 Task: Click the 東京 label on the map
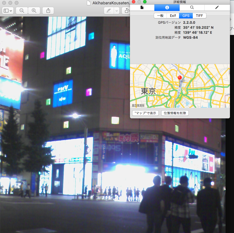click(148, 91)
